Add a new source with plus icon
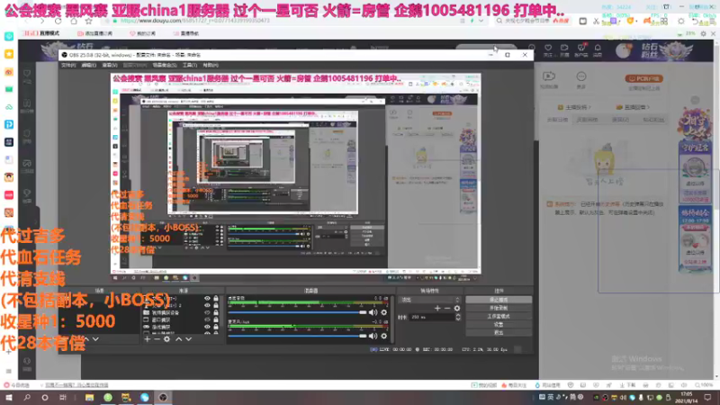 click(x=147, y=339)
